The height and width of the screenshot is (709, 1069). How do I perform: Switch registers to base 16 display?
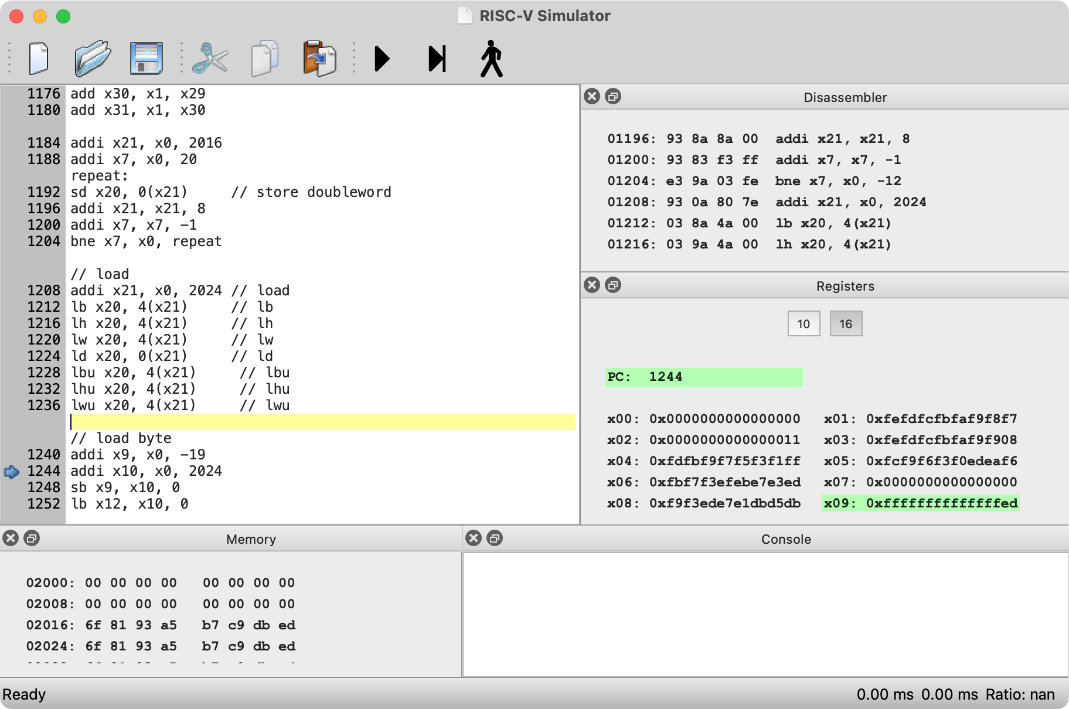click(846, 323)
